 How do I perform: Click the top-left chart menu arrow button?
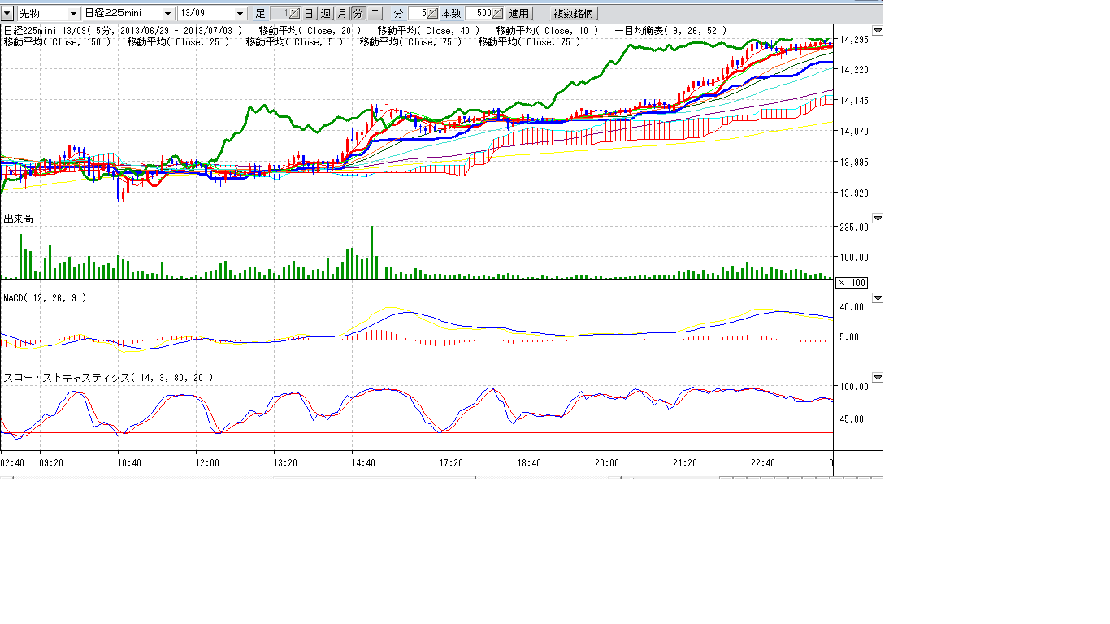click(x=7, y=14)
